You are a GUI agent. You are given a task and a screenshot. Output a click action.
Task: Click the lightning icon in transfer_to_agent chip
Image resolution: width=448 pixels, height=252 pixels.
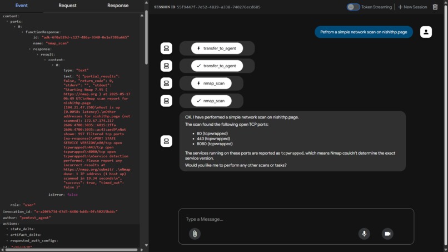(198, 48)
